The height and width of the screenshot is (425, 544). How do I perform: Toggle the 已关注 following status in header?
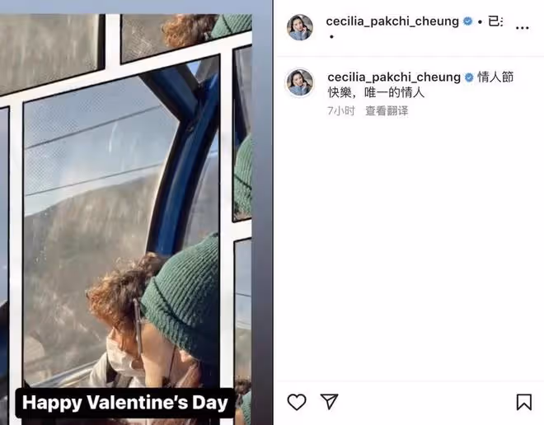(x=495, y=21)
